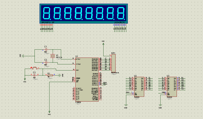
Task: Click the 8-digit seven-segment display
Action: [84, 13]
